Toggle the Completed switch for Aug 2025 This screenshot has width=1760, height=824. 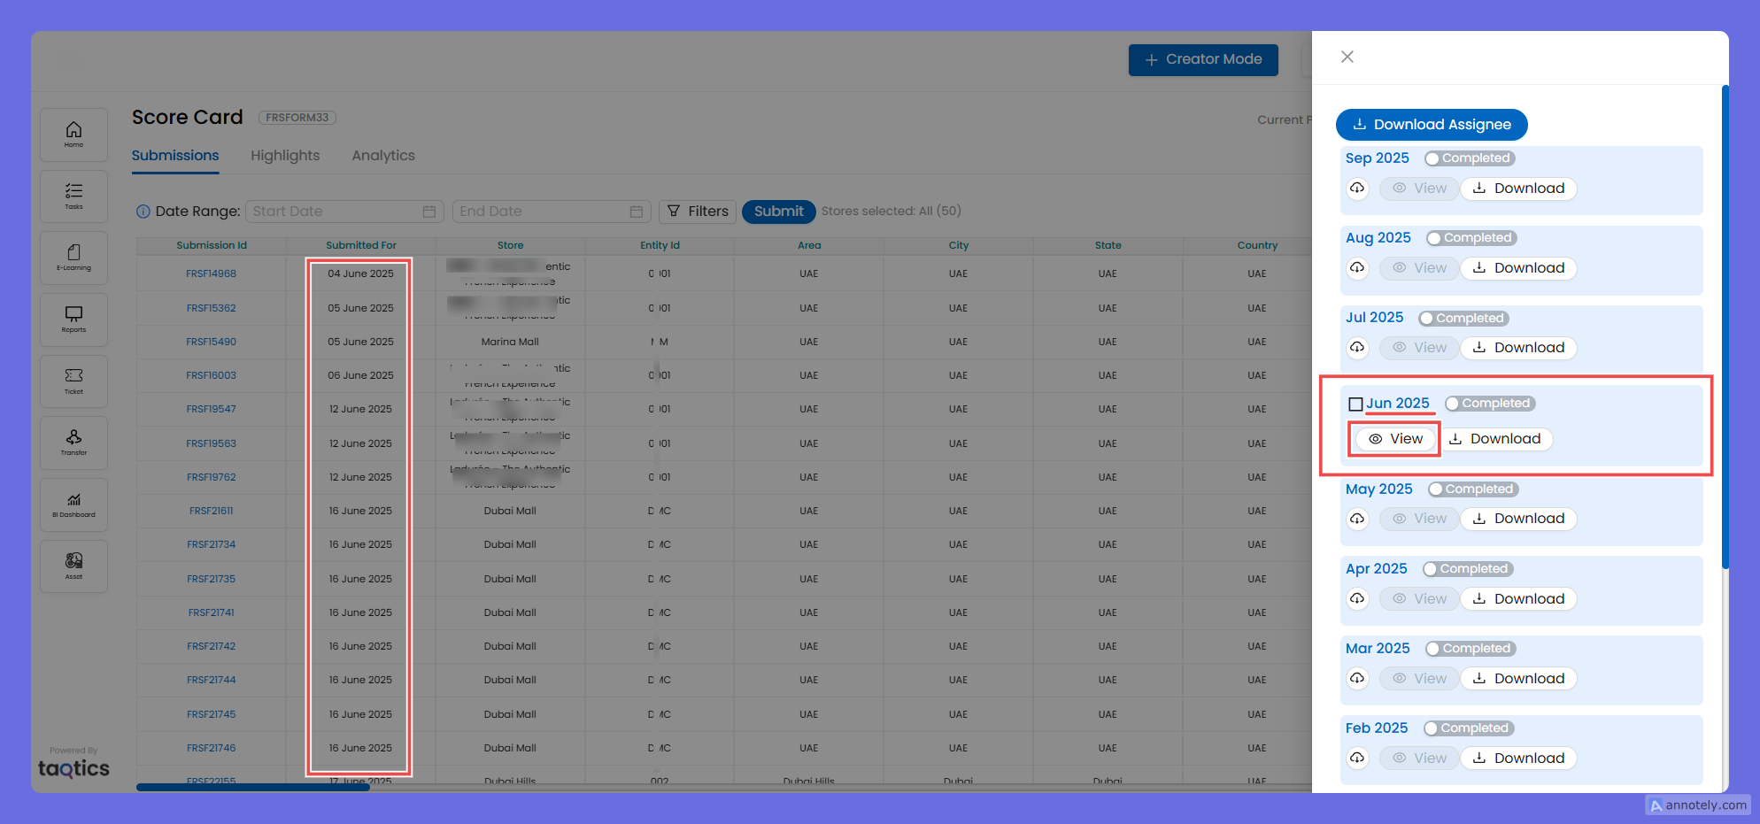pos(1471,238)
